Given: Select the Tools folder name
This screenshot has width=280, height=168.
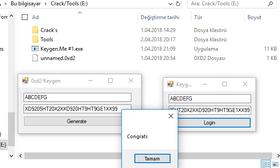Looking at the screenshot, I should (x=47, y=40).
